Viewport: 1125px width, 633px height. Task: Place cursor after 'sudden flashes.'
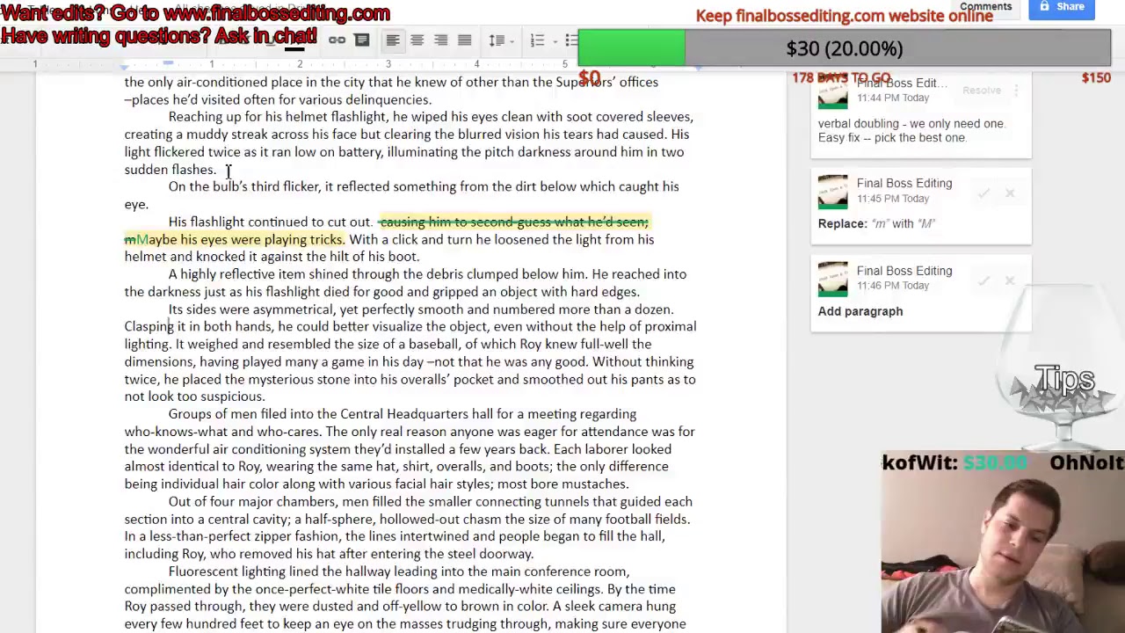click(217, 170)
